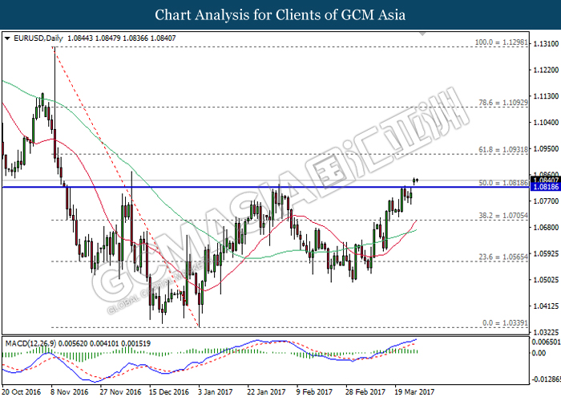
Task: Click the price axis value 1.12200
Action: click(546, 70)
